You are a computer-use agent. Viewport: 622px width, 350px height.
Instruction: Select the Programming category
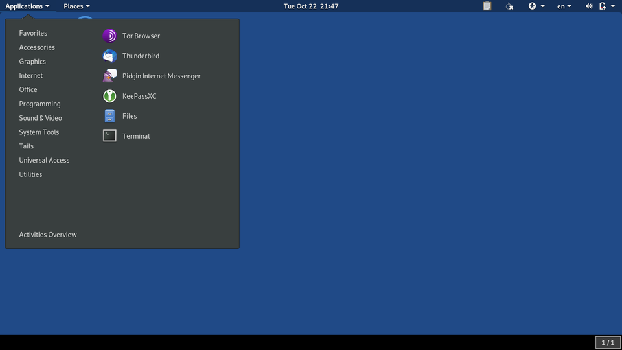[40, 104]
